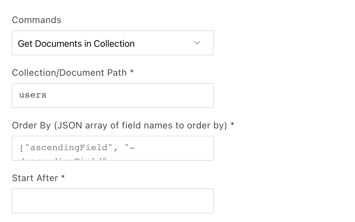The height and width of the screenshot is (222, 355).
Task: Click the Start After label
Action: coord(35,178)
